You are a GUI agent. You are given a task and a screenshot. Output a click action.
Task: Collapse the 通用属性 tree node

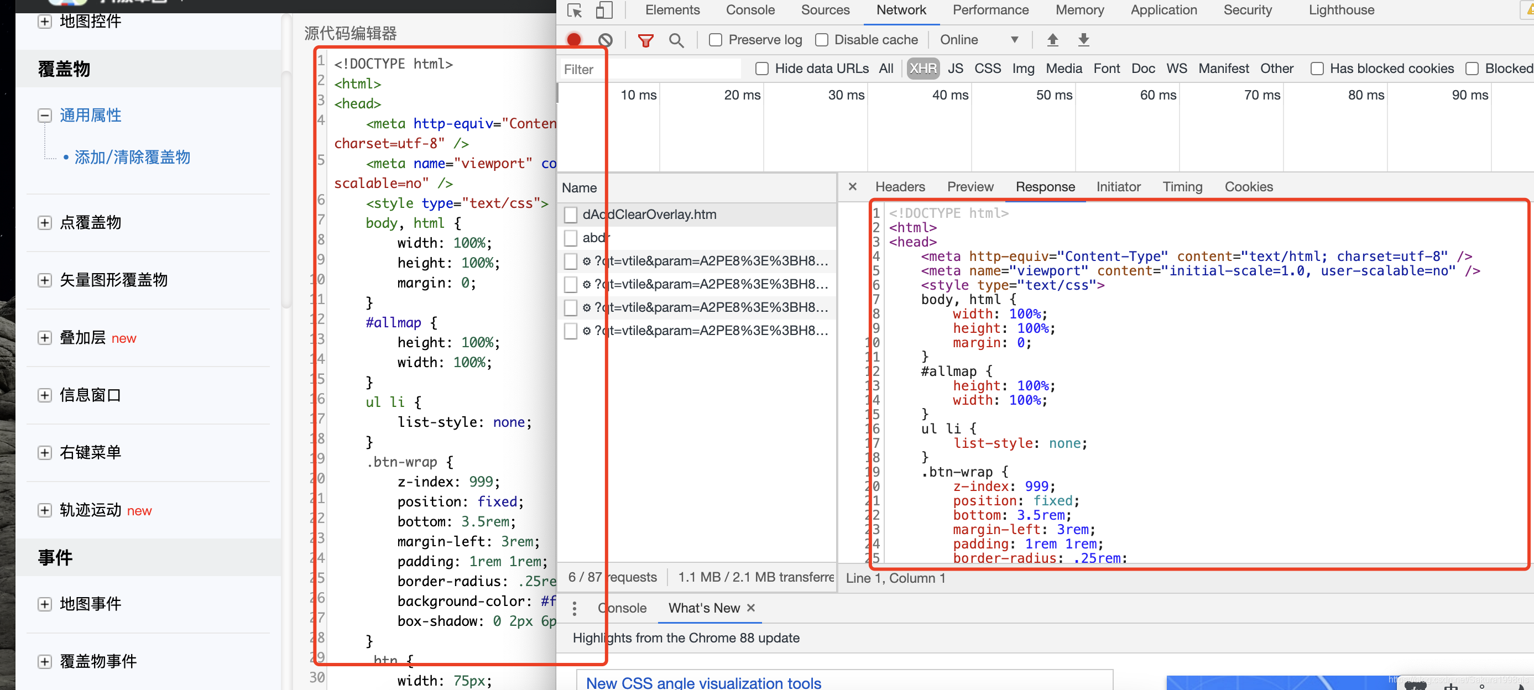click(45, 116)
